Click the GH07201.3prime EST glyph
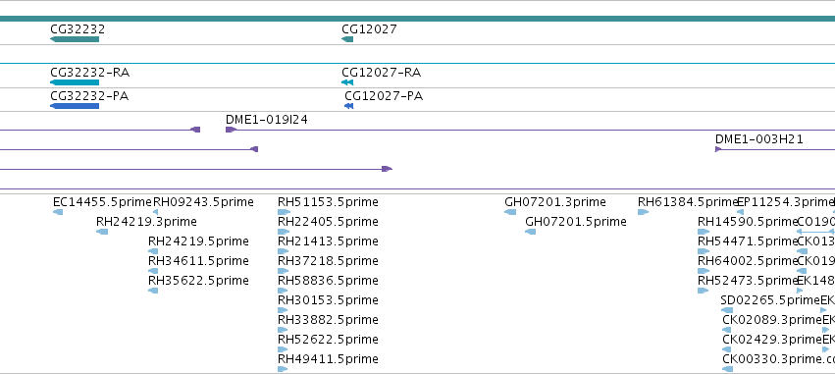835x374 pixels. [510, 212]
